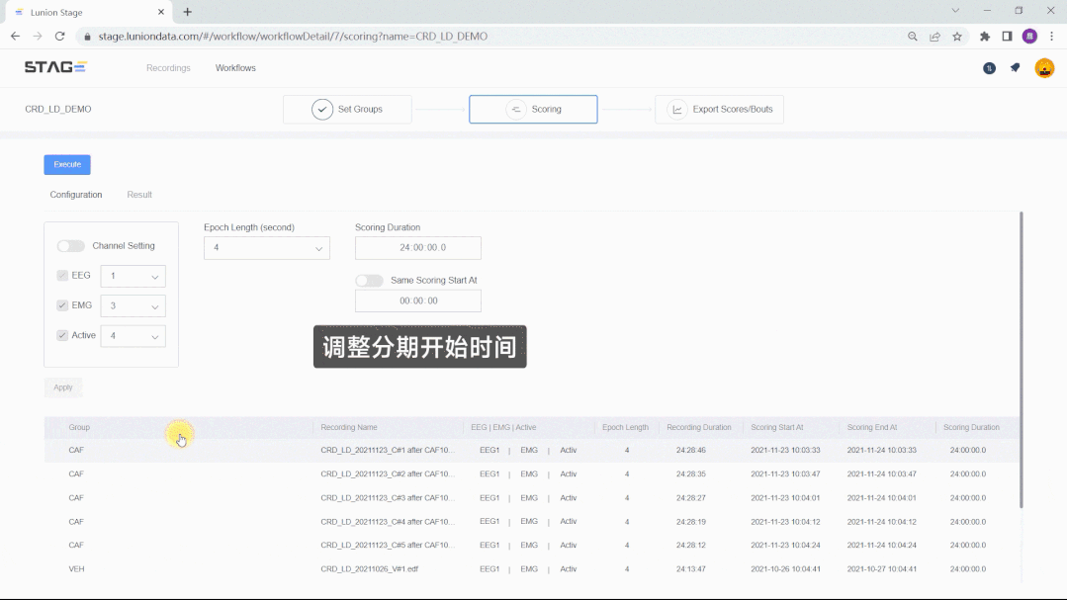Switch to the Result tab
The width and height of the screenshot is (1067, 600).
click(x=138, y=195)
